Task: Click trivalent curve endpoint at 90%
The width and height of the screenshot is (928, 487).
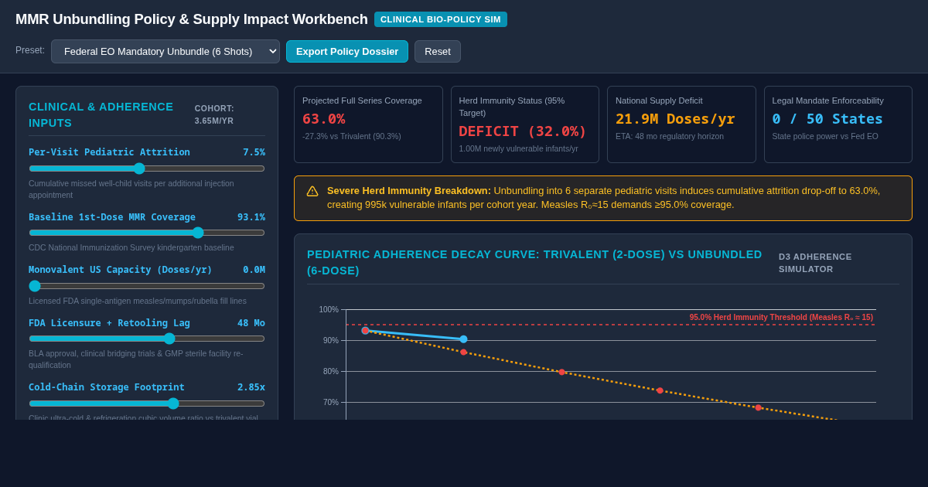Action: coord(463,339)
